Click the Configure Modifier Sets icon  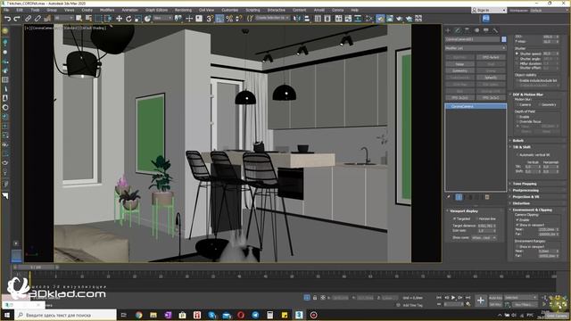(x=487, y=197)
